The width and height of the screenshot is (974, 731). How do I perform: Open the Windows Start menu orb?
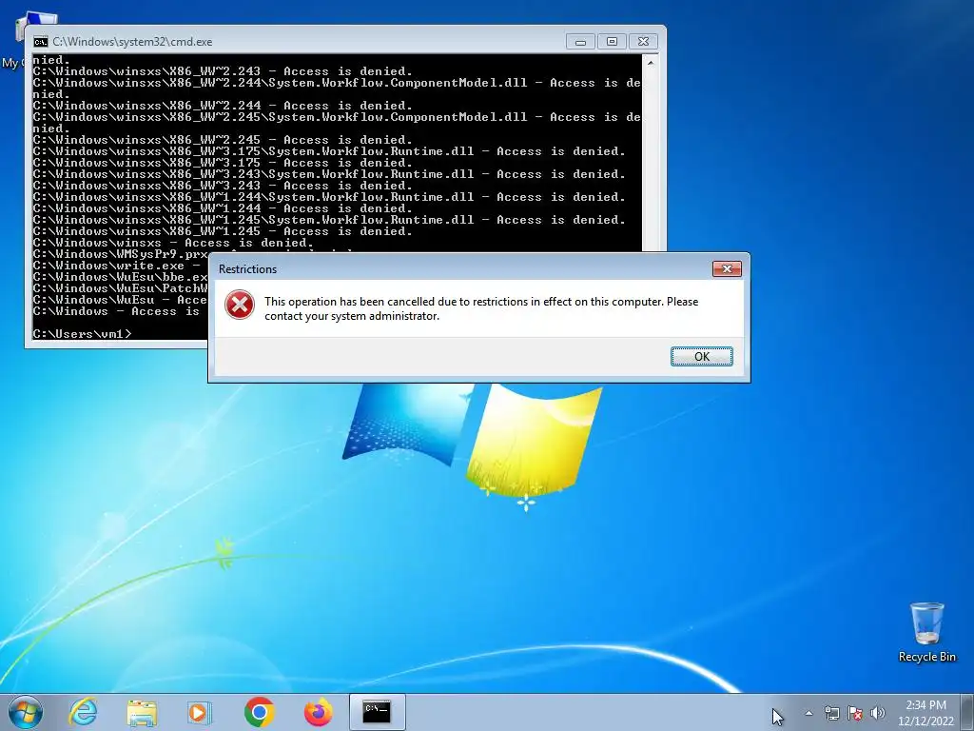26,712
